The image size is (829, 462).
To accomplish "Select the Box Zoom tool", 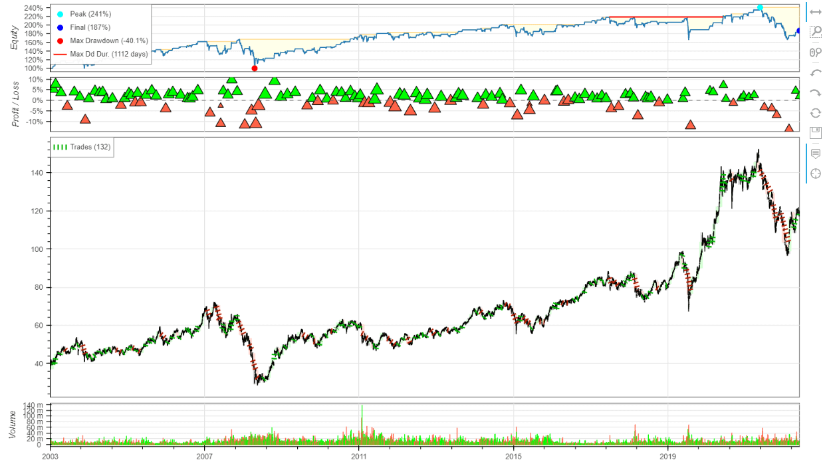I will point(816,32).
